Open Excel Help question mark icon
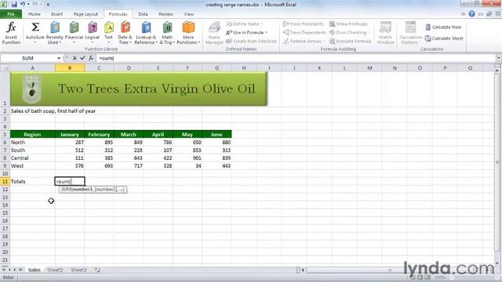The height and width of the screenshot is (282, 502). pos(471,14)
